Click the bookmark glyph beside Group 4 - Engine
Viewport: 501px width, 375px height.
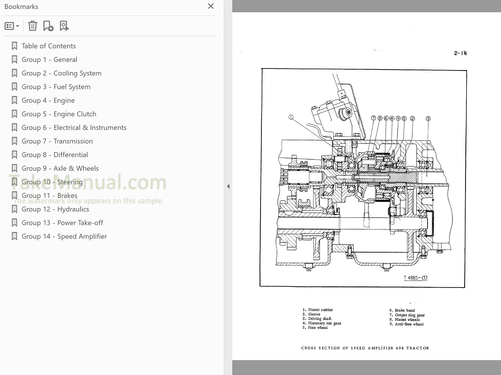click(14, 100)
